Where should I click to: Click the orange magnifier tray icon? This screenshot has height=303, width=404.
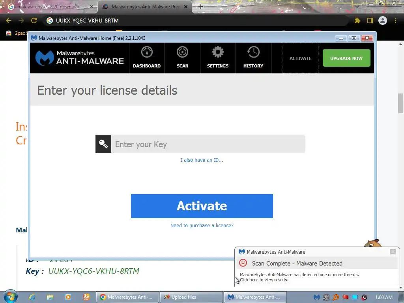[x=336, y=297]
